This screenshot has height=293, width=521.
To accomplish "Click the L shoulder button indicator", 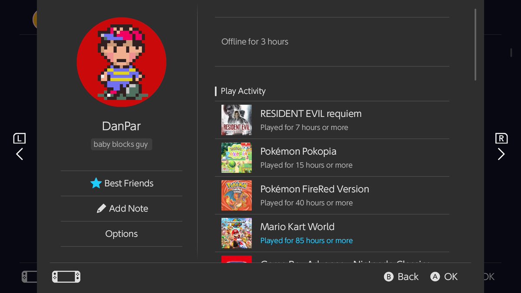I will click(20, 138).
